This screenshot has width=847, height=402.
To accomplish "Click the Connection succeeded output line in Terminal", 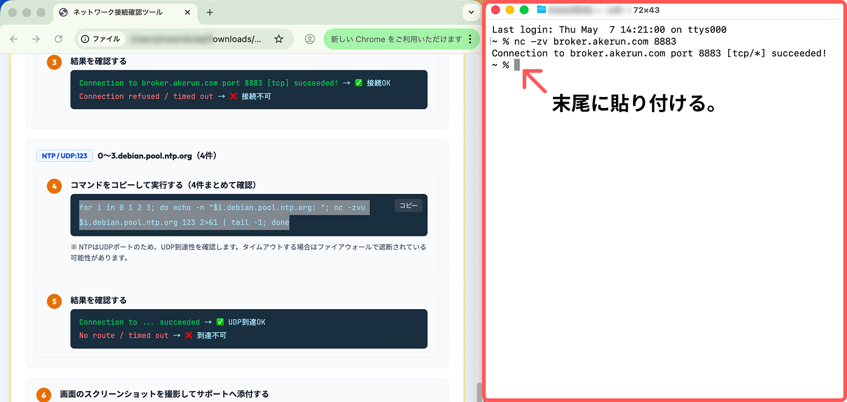I will pyautogui.click(x=659, y=53).
